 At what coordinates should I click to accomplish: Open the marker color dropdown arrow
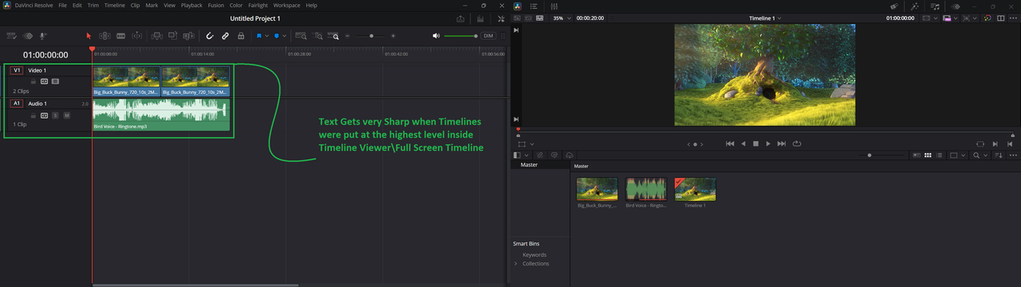click(x=285, y=36)
